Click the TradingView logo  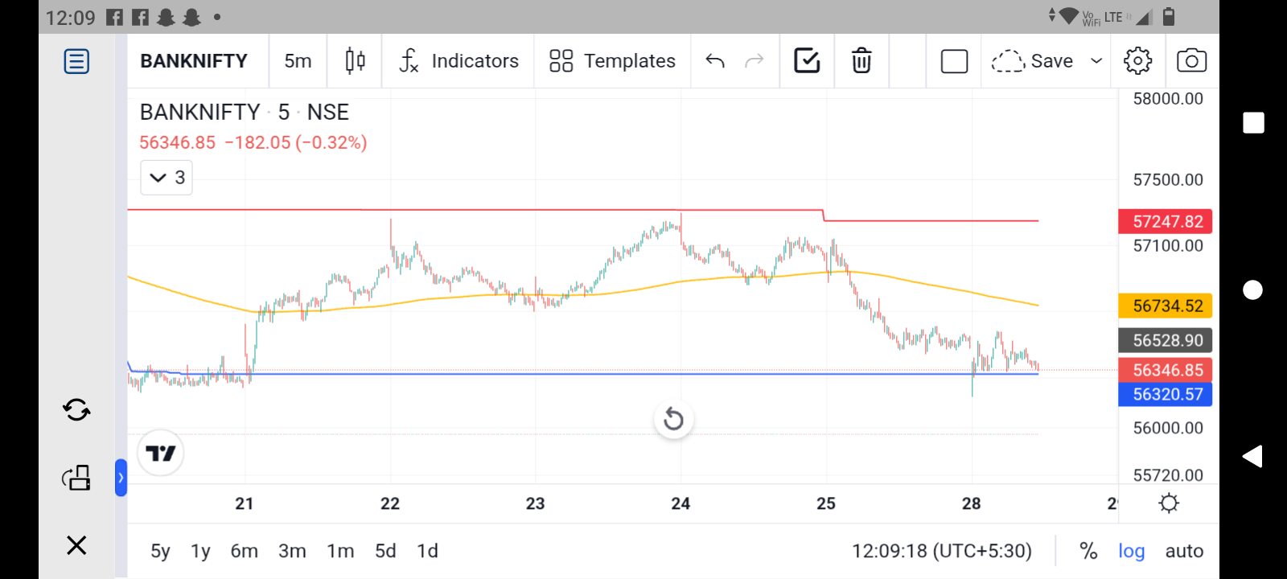pos(161,454)
